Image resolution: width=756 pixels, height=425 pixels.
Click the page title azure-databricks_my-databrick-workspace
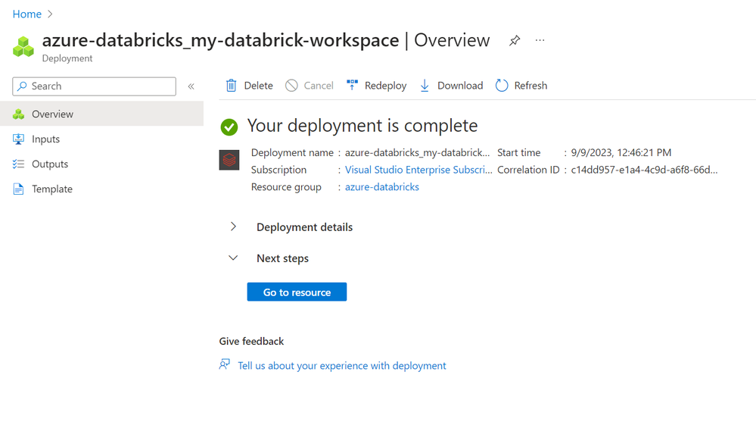point(220,40)
